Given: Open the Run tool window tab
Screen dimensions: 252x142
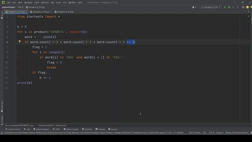Looking at the screenshot, I should [x=27, y=129].
